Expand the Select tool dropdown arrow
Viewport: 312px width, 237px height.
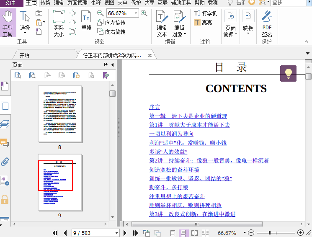tap(25, 33)
